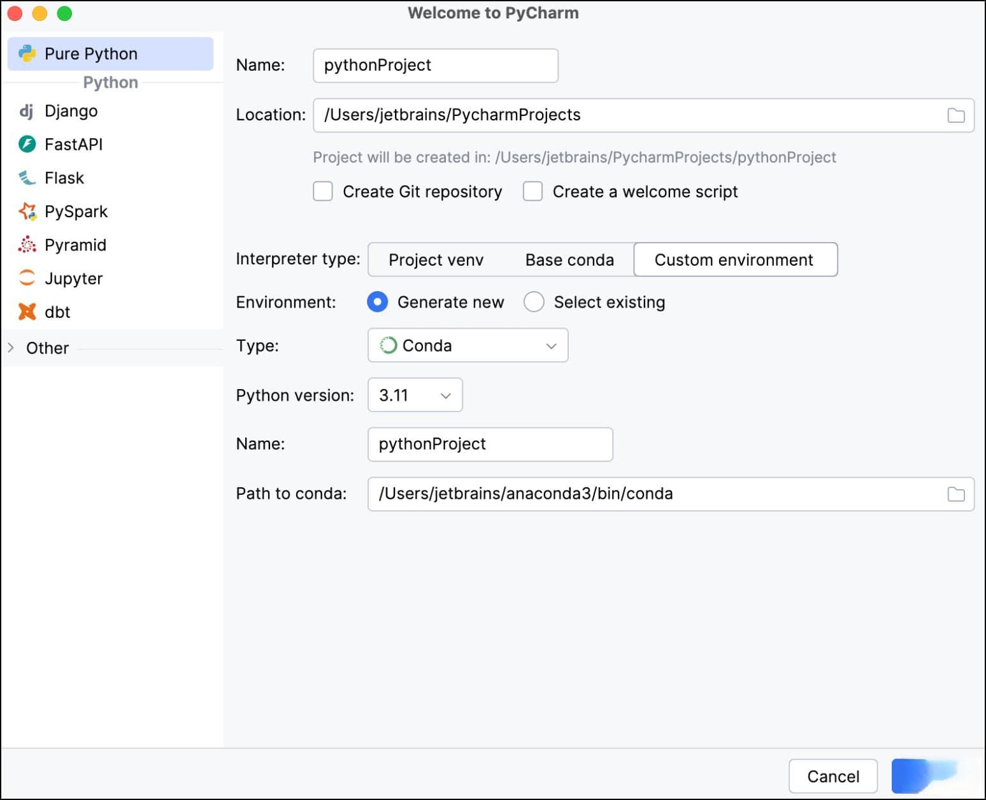Click the project Name input field
The width and height of the screenshot is (986, 800).
[435, 66]
